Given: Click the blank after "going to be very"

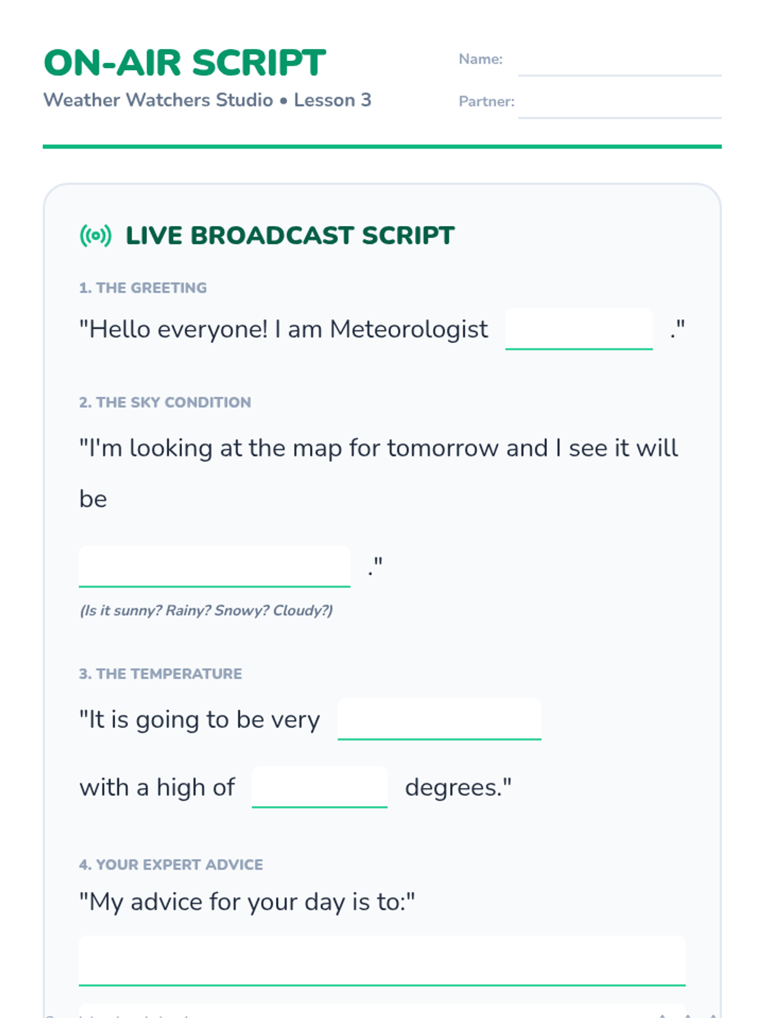Looking at the screenshot, I should tap(439, 719).
